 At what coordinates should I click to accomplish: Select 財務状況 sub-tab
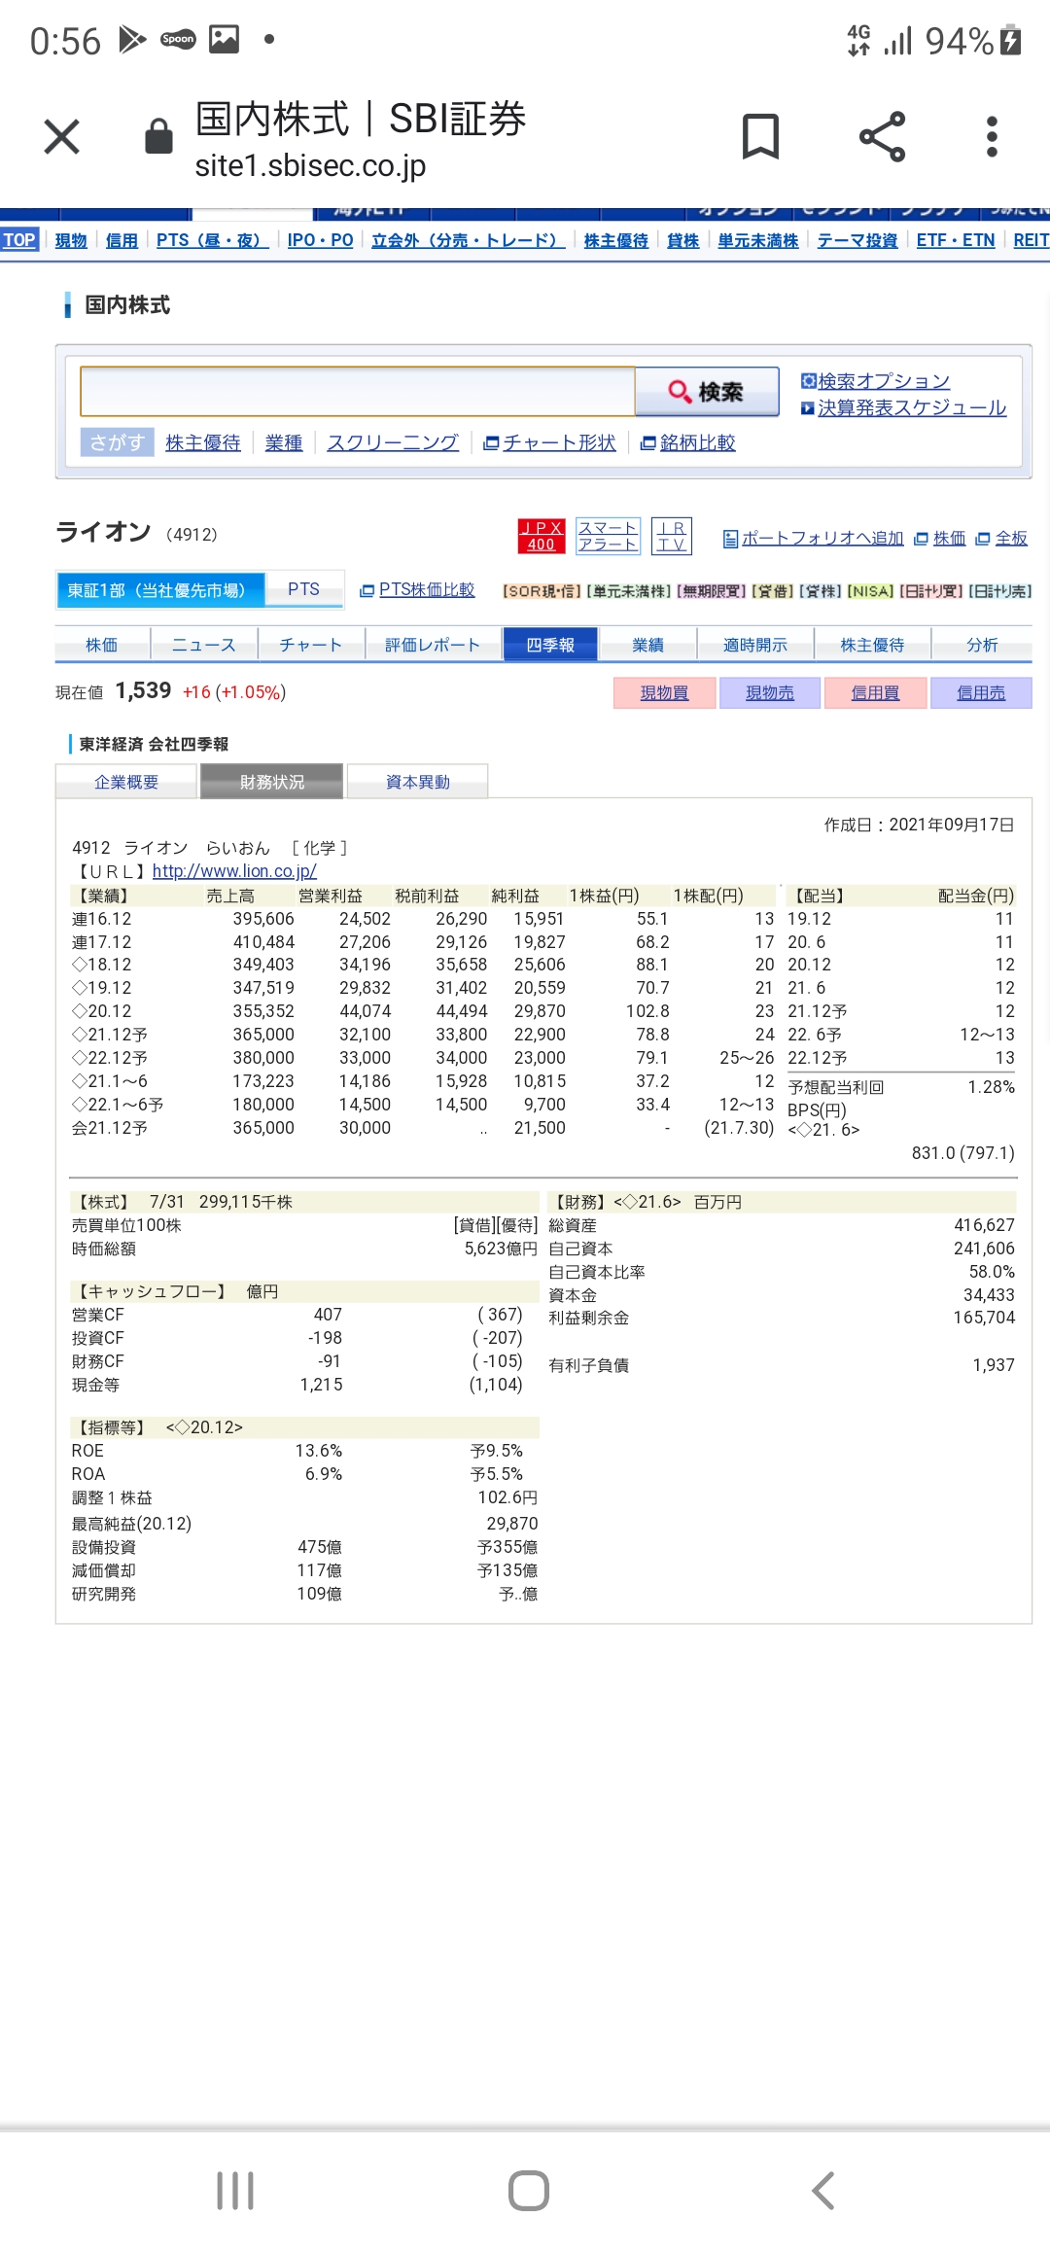point(272,782)
